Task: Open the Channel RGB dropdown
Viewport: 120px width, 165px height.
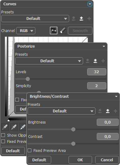Action: [26, 31]
